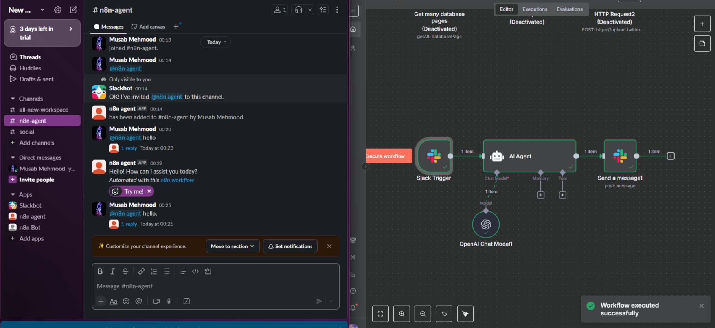Viewport: 715px width, 328px height.
Task: Open the Add canvas tab
Action: (148, 27)
